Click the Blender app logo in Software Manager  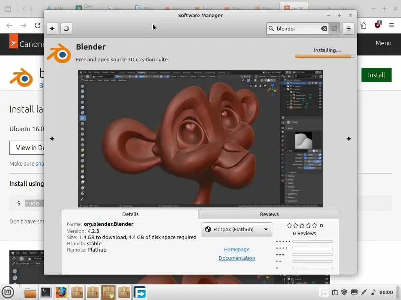pyautogui.click(x=59, y=53)
